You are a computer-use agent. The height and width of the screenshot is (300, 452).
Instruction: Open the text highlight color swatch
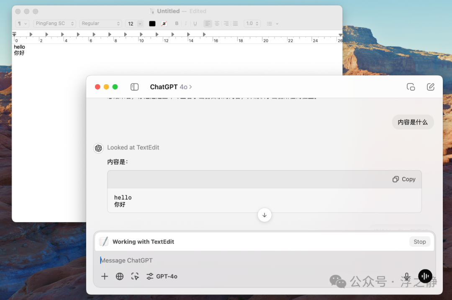click(x=164, y=23)
